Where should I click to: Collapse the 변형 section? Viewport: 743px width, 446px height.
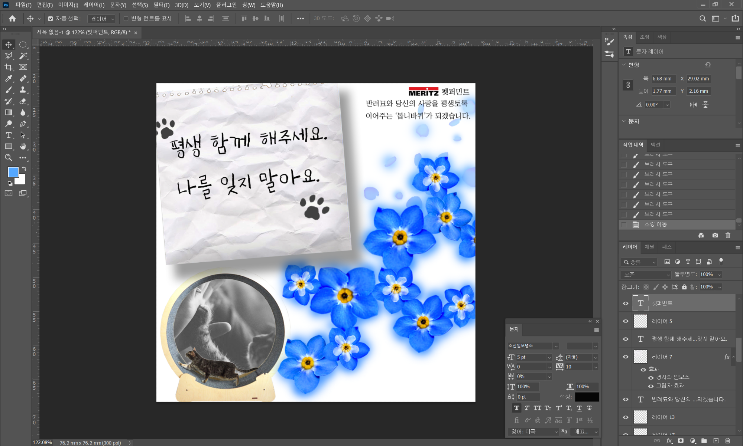tap(624, 65)
